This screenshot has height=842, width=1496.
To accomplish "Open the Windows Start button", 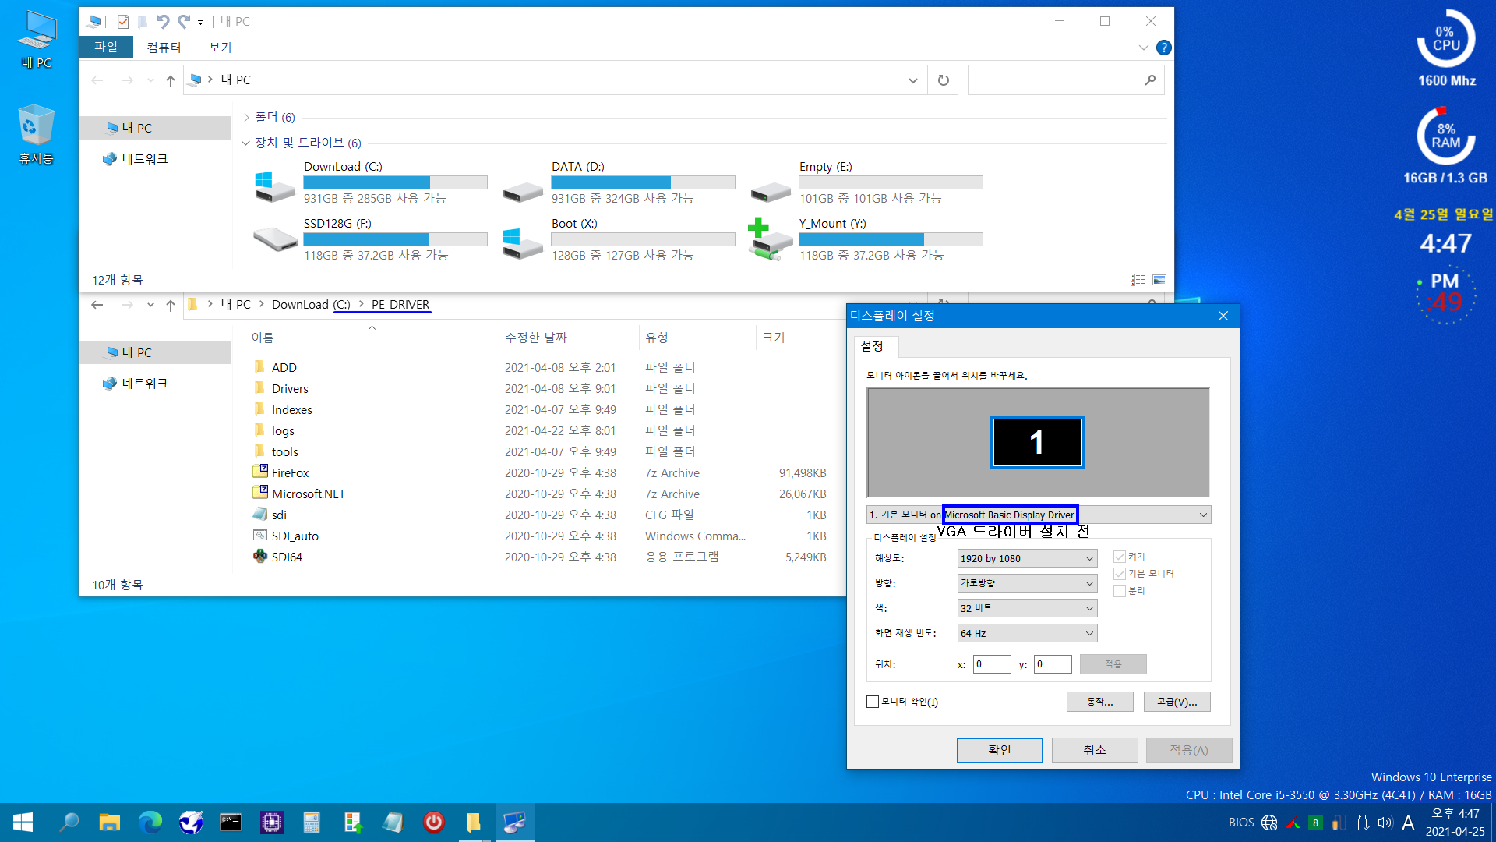I will click(23, 823).
